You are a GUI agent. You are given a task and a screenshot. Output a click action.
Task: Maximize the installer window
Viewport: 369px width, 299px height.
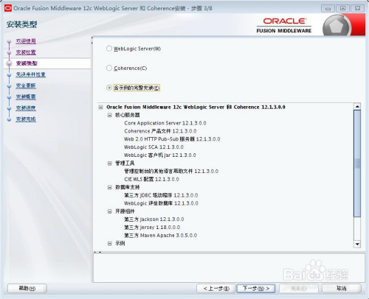[342, 8]
